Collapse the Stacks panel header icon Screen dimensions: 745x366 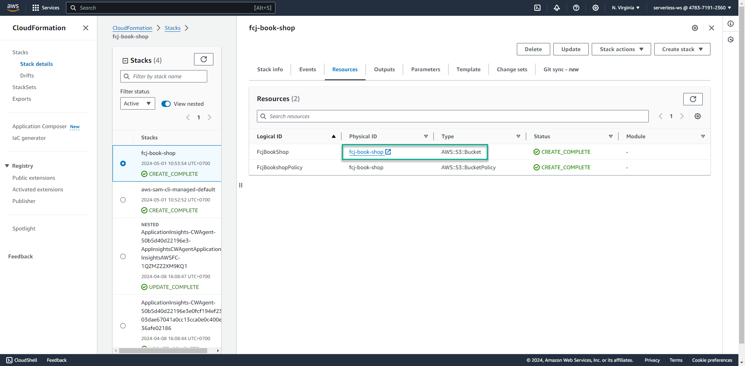pyautogui.click(x=125, y=61)
